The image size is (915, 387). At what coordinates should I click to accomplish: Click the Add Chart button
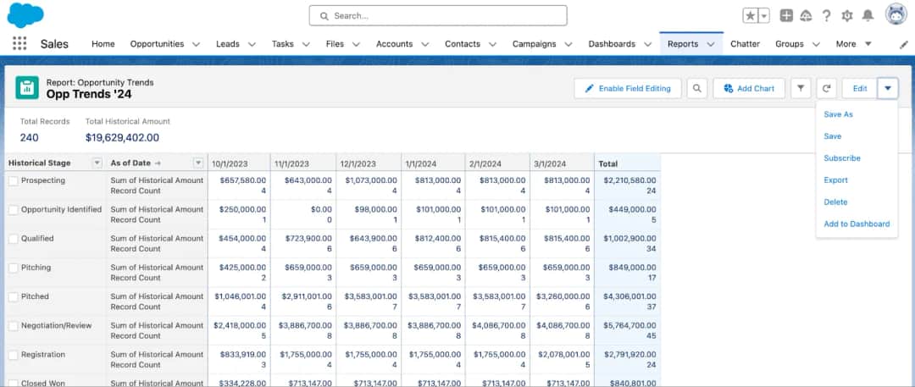[x=749, y=89]
